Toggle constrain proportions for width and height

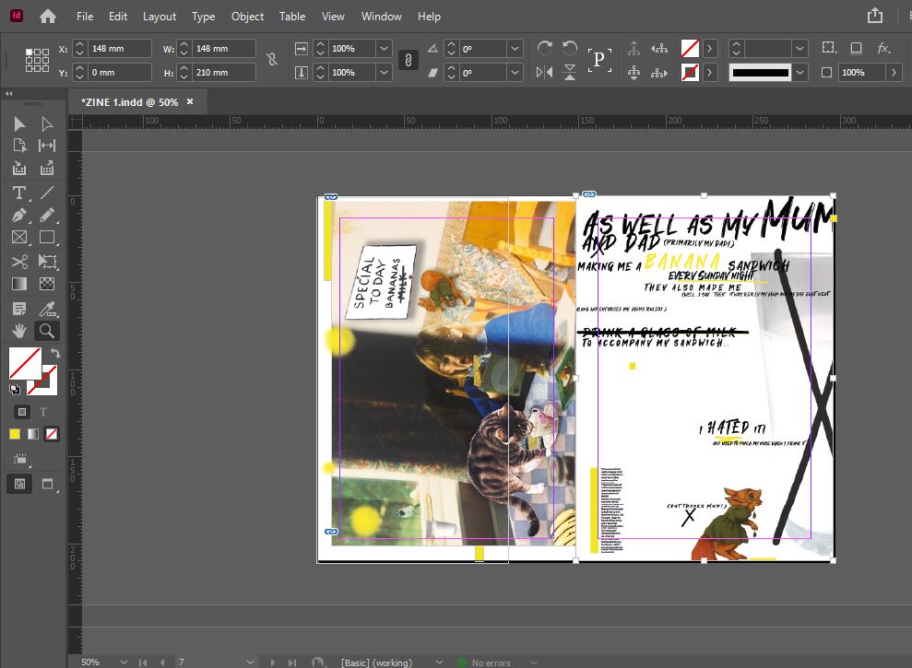tap(271, 60)
